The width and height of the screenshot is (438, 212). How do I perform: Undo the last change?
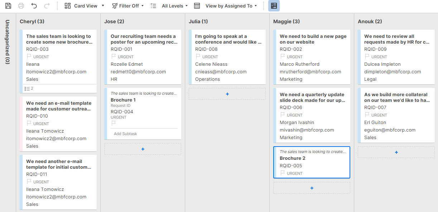pyautogui.click(x=33, y=5)
